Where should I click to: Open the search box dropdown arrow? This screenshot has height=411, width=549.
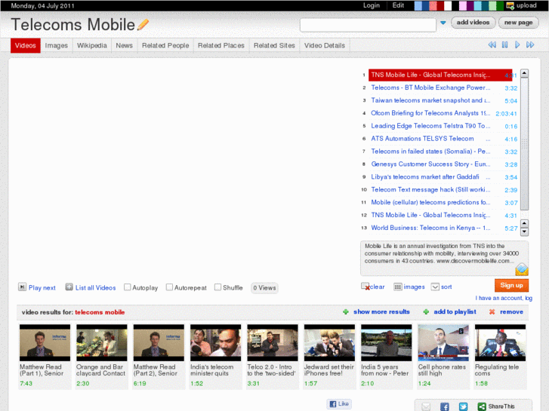pyautogui.click(x=443, y=23)
